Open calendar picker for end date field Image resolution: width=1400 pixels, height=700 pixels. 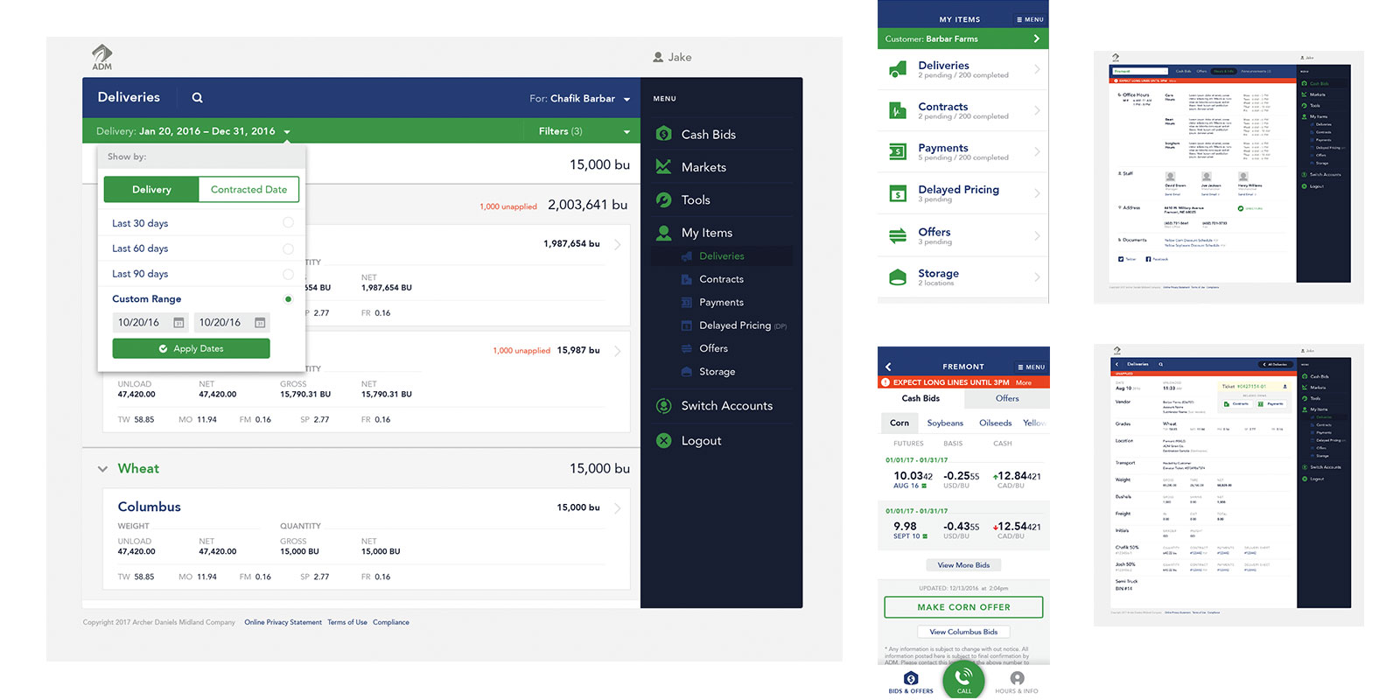click(x=260, y=323)
